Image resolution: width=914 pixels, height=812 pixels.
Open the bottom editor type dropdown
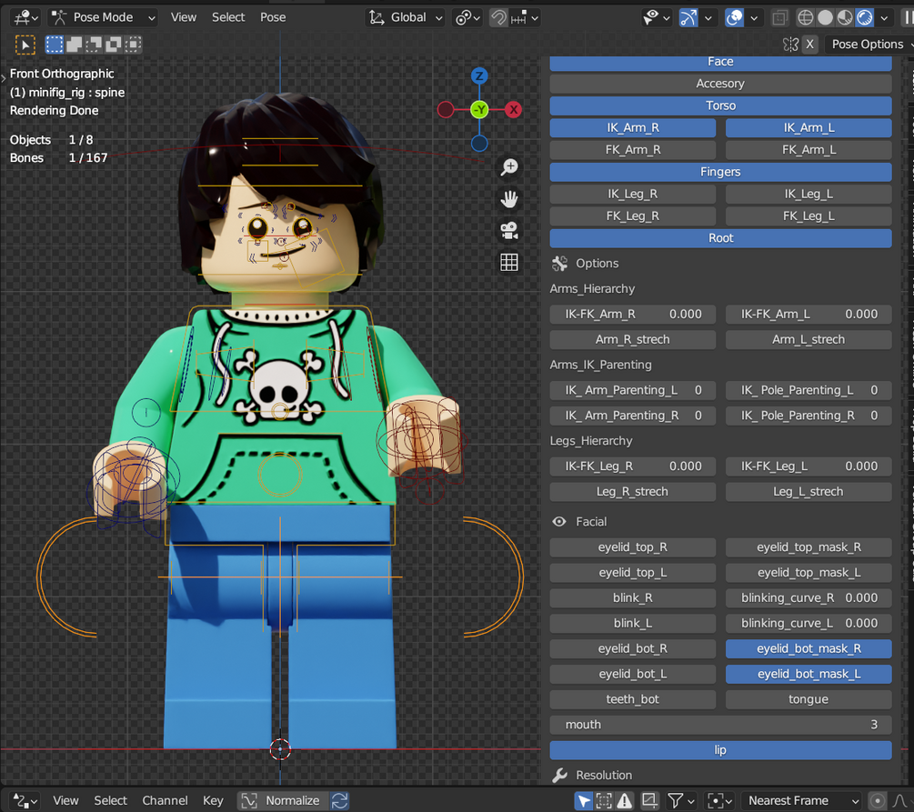[25, 801]
